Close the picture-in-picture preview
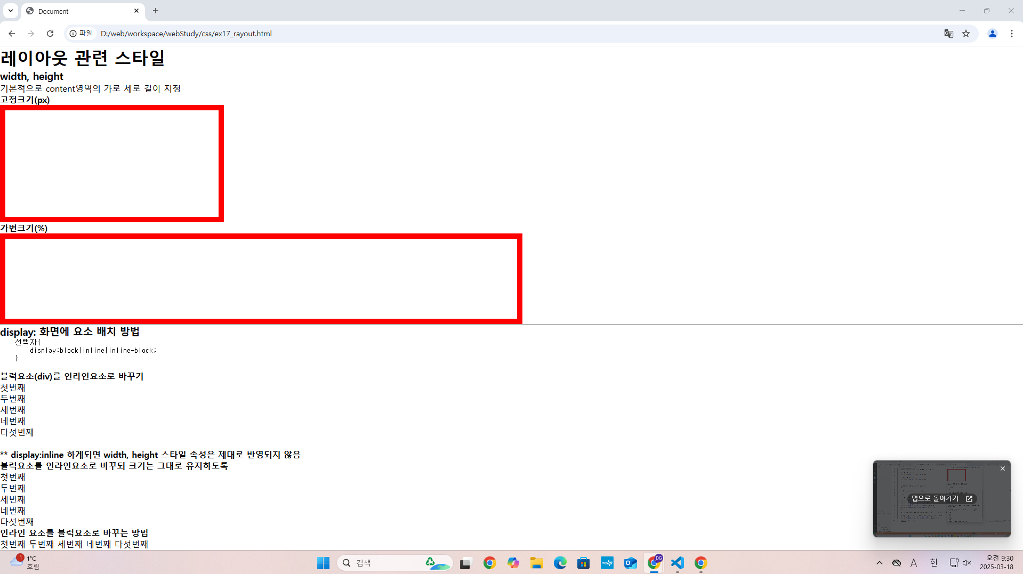This screenshot has width=1023, height=574. coord(1003,468)
